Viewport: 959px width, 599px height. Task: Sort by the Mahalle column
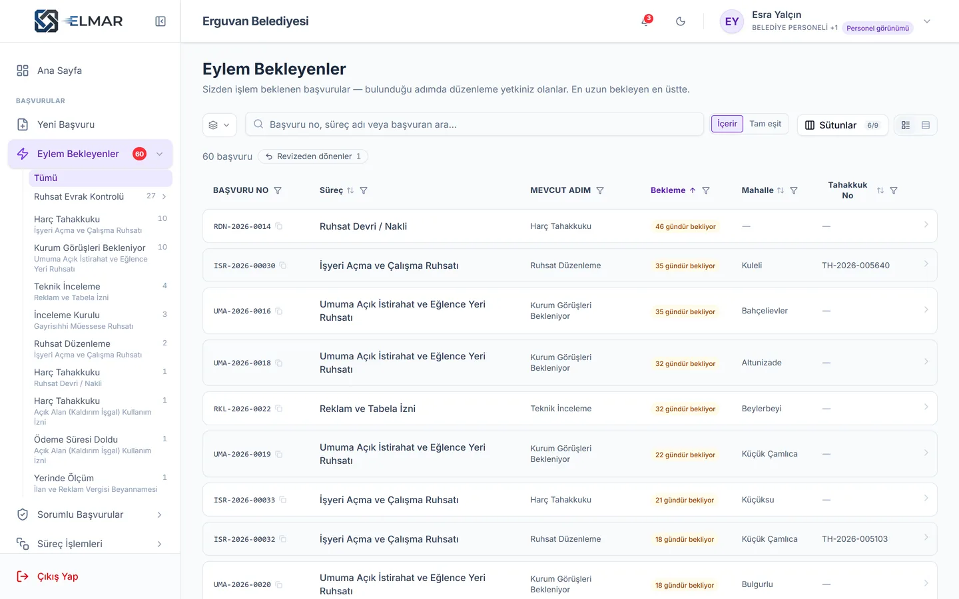pyautogui.click(x=781, y=190)
